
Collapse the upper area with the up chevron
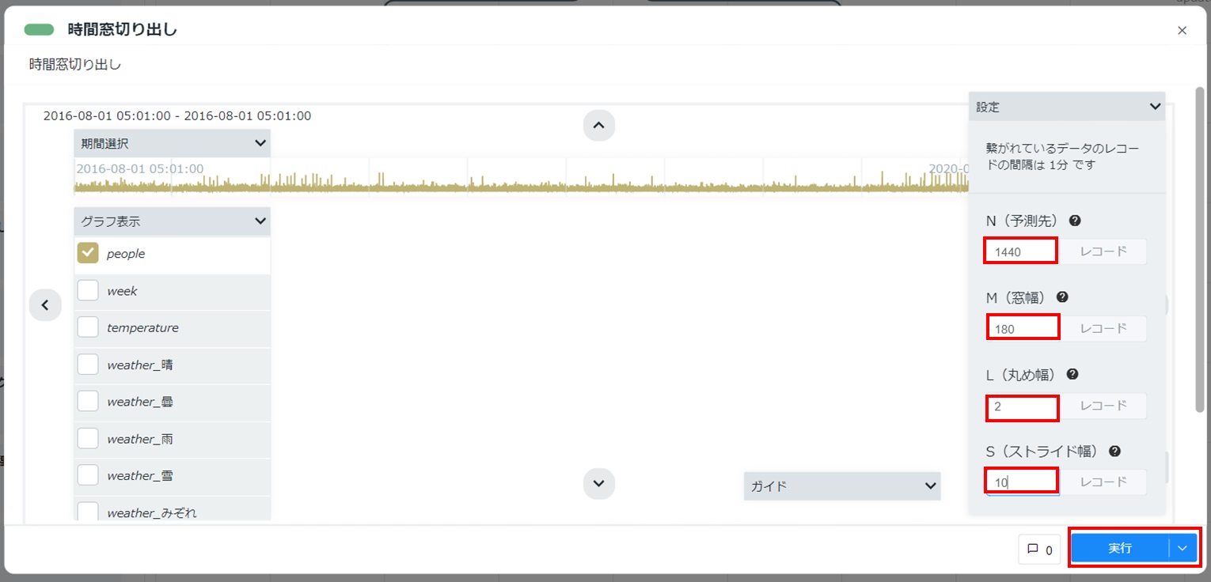pyautogui.click(x=599, y=125)
